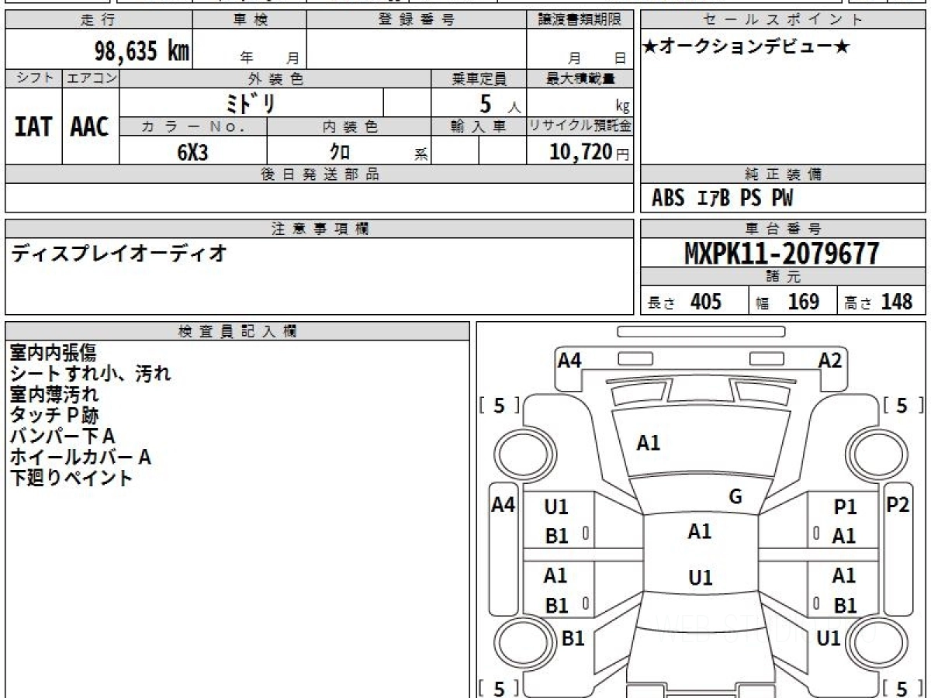
Task: Select the A4 mark at front bumper corner
Action: click(x=569, y=361)
